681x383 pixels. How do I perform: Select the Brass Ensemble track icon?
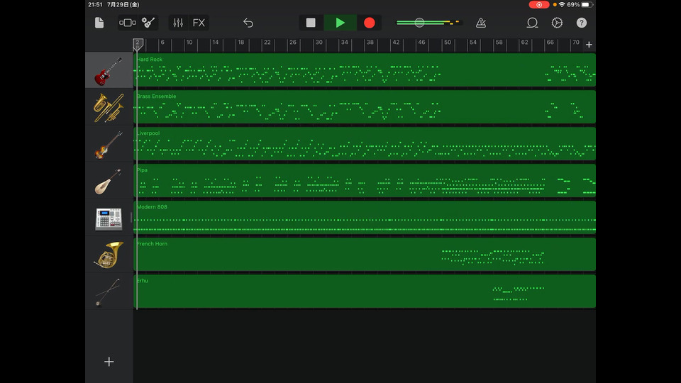109,107
